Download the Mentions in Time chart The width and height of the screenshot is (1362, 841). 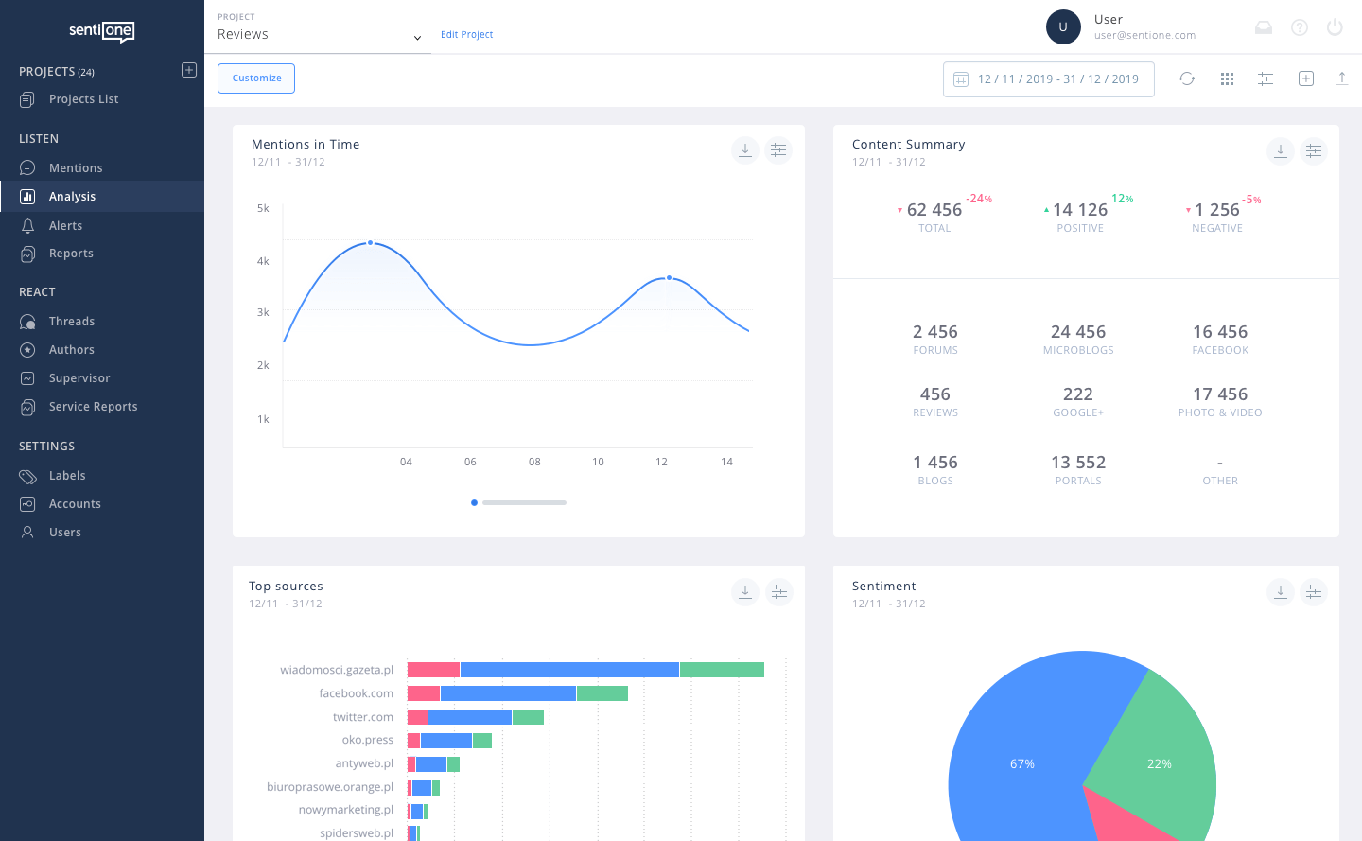744,149
